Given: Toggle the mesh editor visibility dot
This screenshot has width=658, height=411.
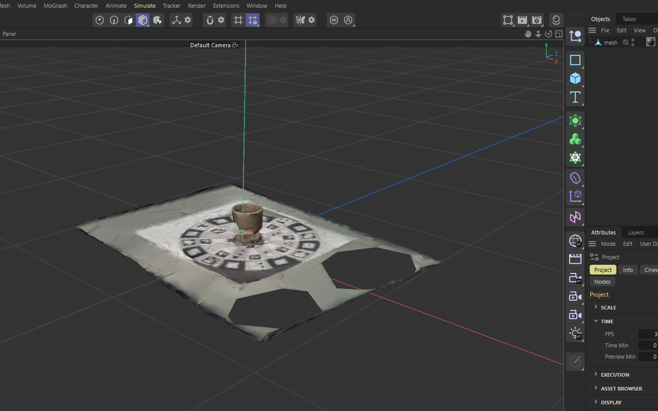Looking at the screenshot, I should pos(633,40).
